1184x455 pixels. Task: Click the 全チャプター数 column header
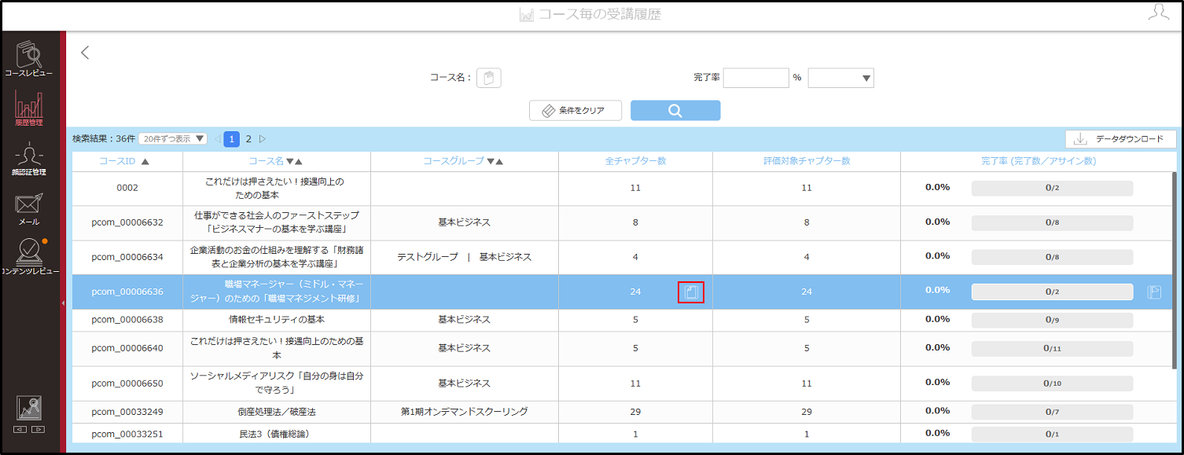(x=635, y=161)
